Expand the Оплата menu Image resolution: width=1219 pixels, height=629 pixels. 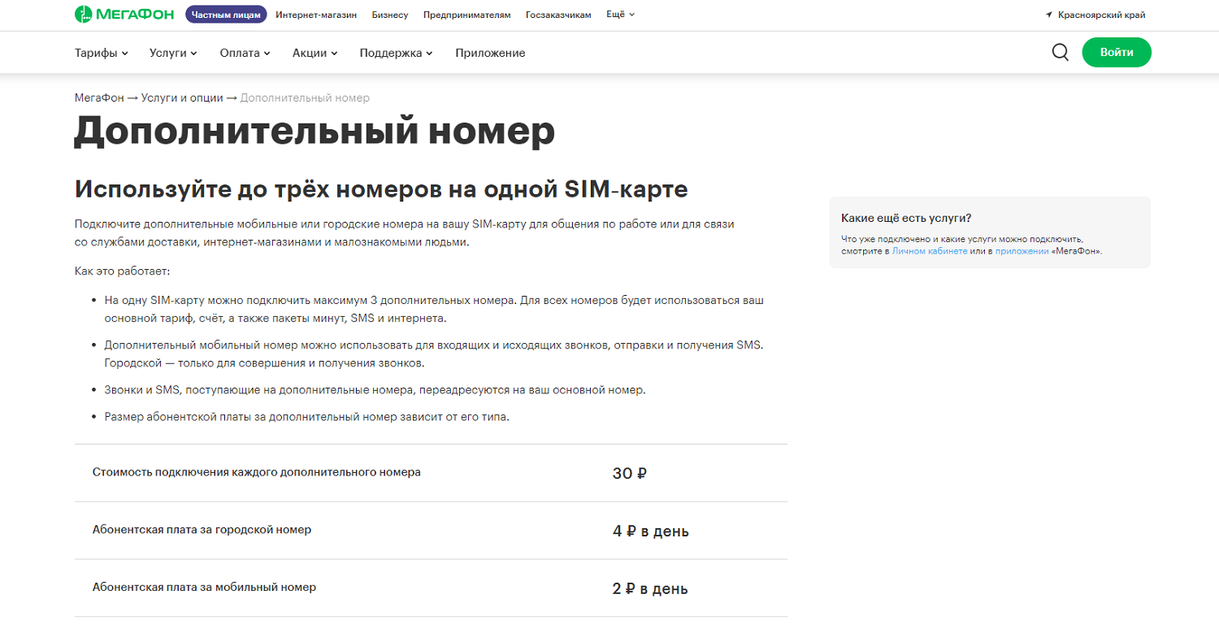[245, 53]
